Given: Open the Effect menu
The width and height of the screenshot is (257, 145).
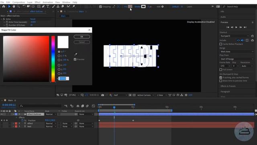Looking at the screenshot, I should pos(37,2).
